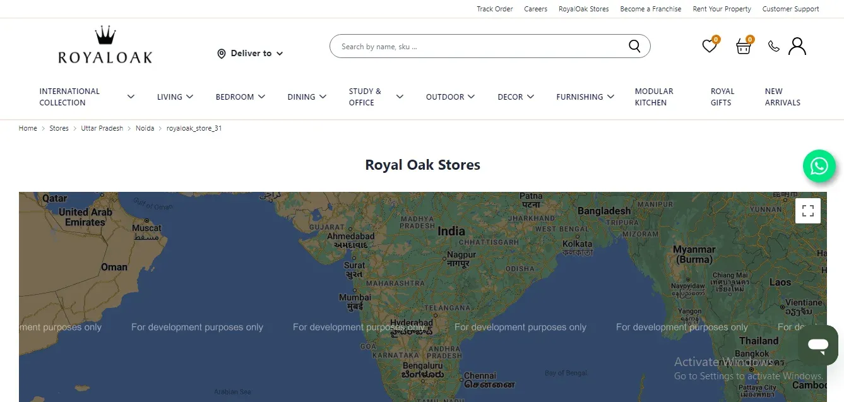The image size is (844, 402).
Task: Open the Living category menu
Action: point(170,97)
